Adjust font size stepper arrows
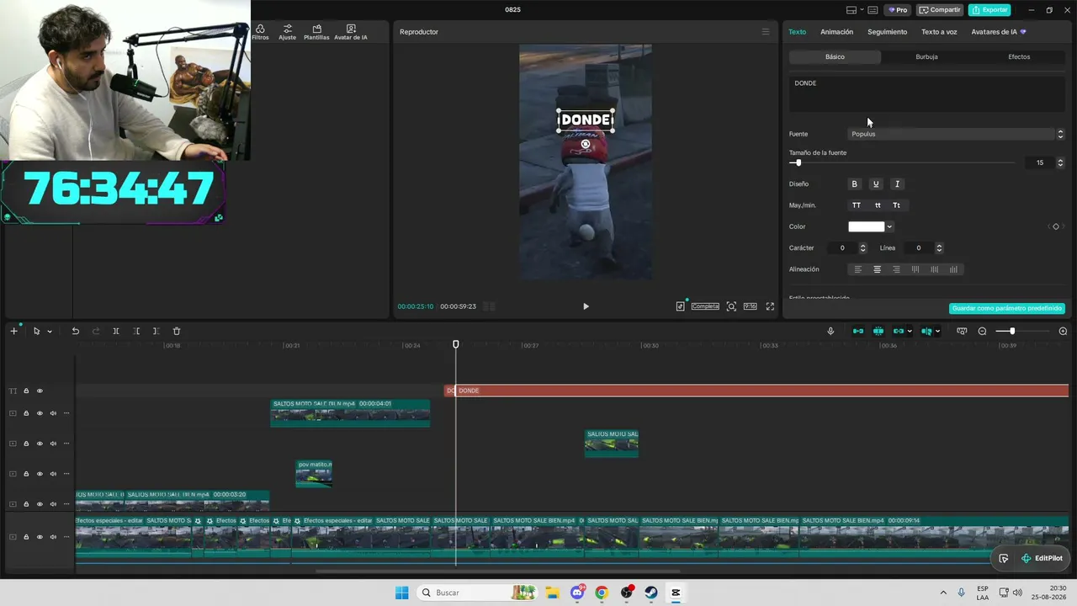The image size is (1077, 606). pyautogui.click(x=1060, y=162)
